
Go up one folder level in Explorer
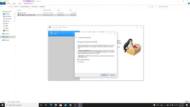coord(9,7)
